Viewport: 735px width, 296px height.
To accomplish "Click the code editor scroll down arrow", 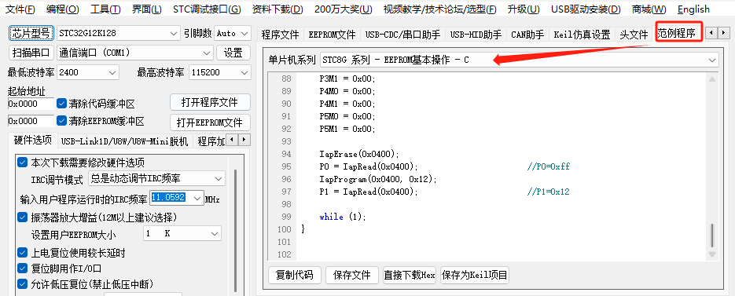I will click(x=712, y=254).
